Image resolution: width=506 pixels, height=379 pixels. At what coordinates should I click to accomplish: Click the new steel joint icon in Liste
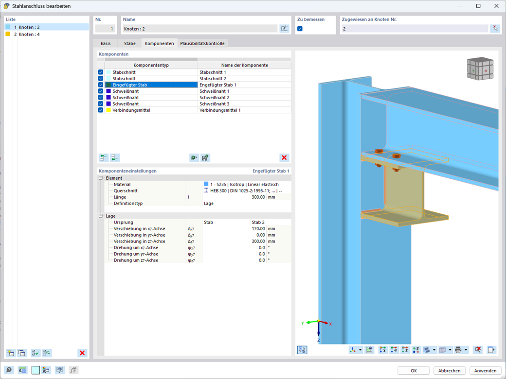click(11, 353)
